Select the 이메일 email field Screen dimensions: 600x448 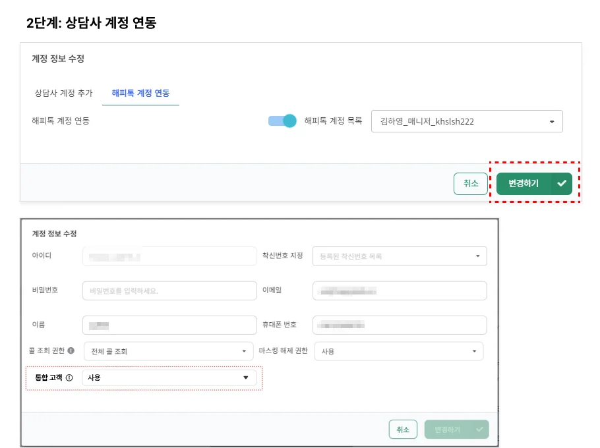(399, 291)
